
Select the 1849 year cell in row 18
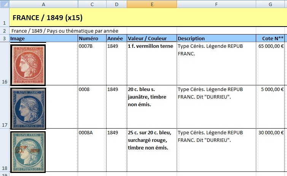click(117, 150)
